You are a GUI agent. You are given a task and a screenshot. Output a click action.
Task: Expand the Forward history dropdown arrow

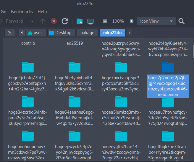[32, 21]
